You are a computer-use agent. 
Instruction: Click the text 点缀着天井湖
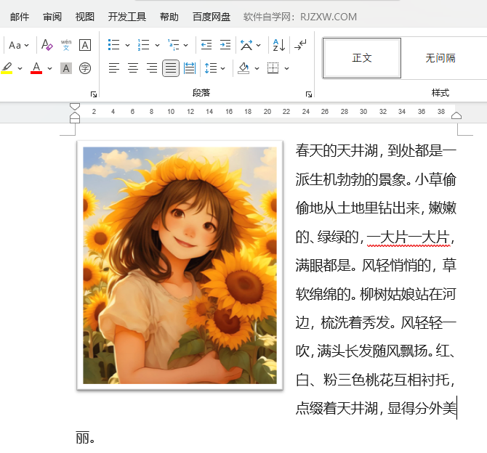[x=337, y=408]
